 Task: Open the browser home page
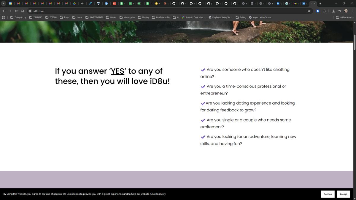[x=23, y=11]
